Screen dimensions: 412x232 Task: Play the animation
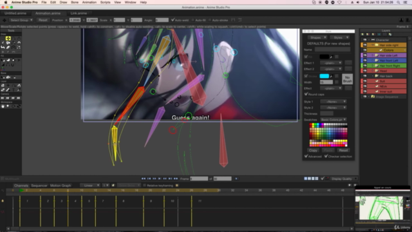(160, 179)
